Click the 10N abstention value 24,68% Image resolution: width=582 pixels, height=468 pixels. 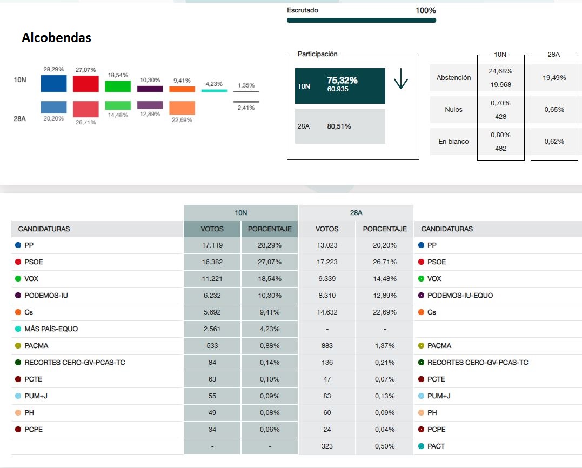[500, 71]
